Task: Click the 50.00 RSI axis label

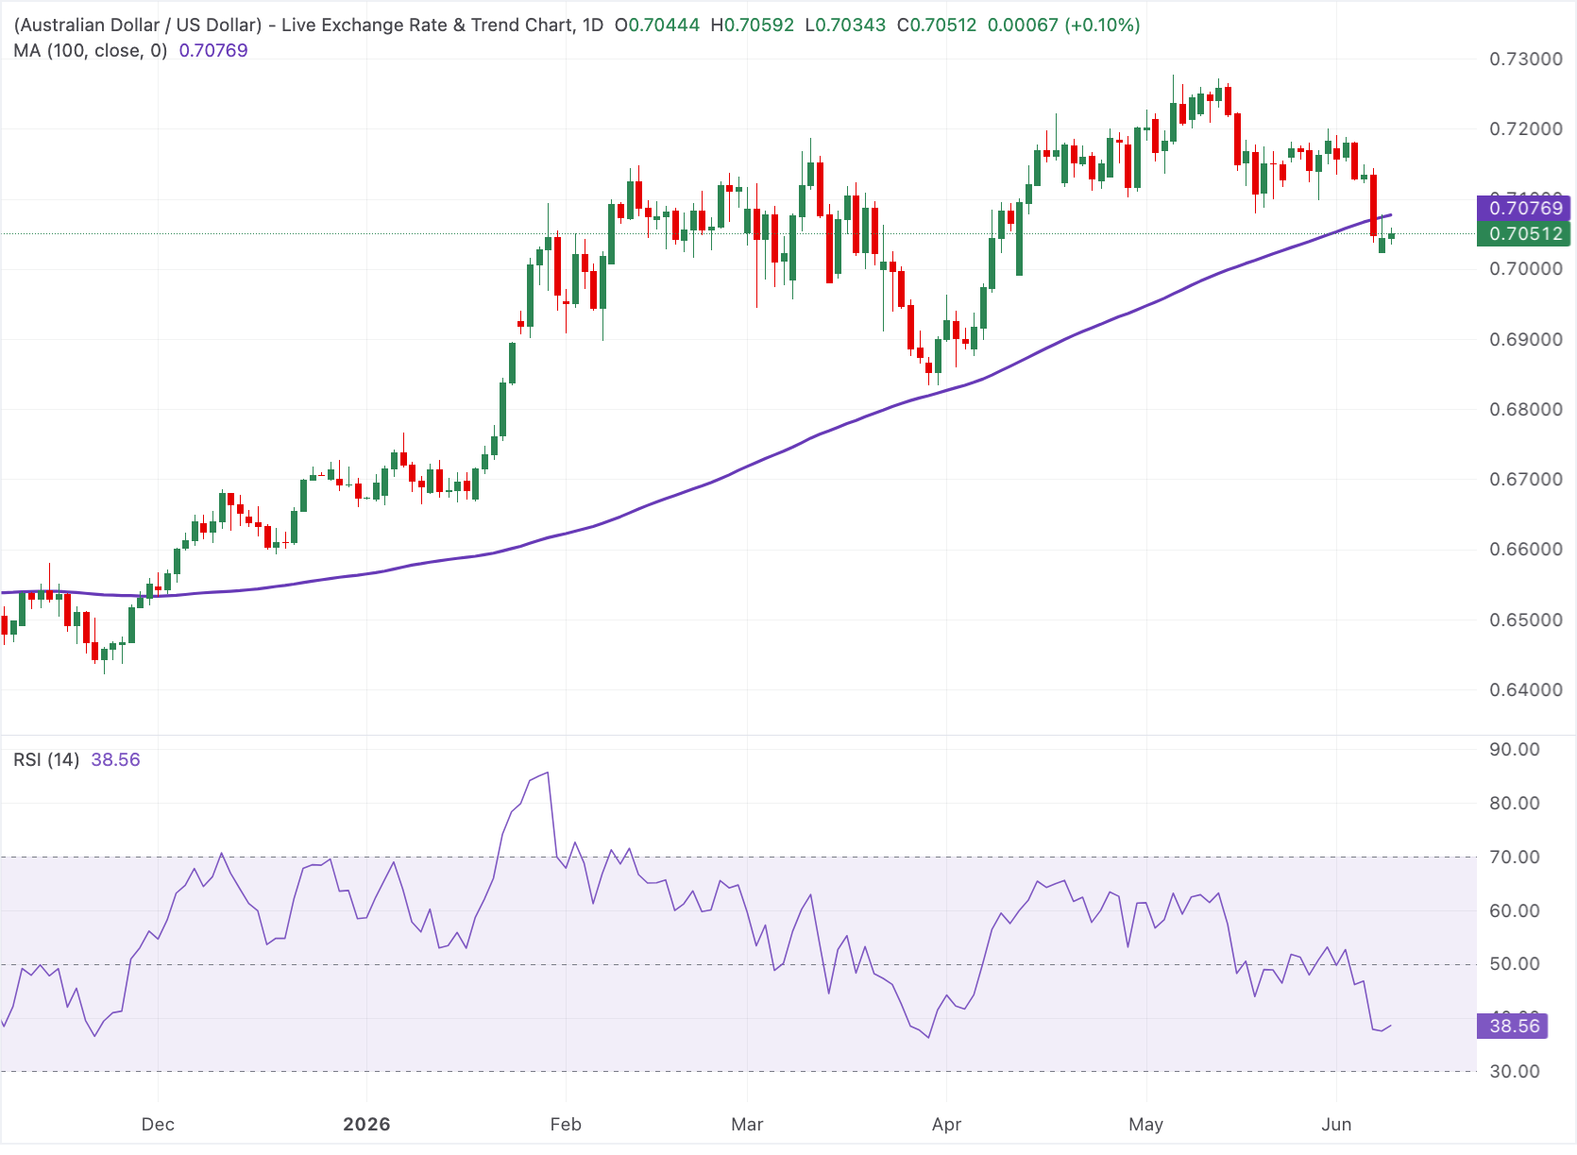Action: click(x=1515, y=964)
